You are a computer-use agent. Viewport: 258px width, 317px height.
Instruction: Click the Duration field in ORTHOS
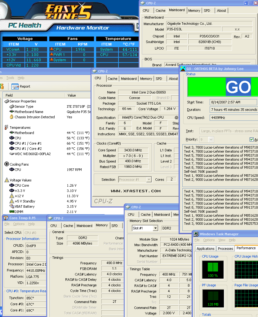coord(234,110)
